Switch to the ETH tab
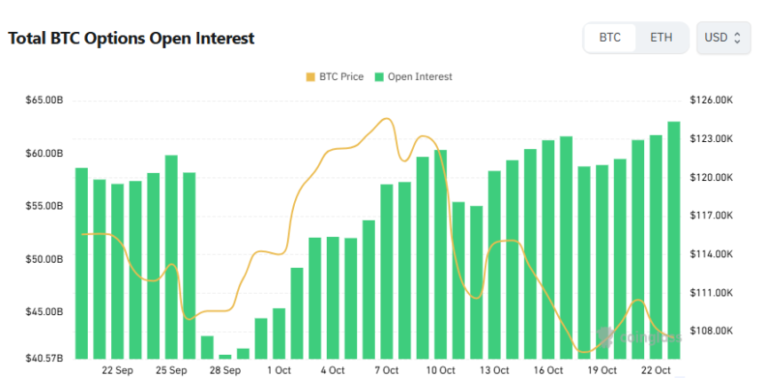This screenshot has width=764, height=378. tap(661, 38)
